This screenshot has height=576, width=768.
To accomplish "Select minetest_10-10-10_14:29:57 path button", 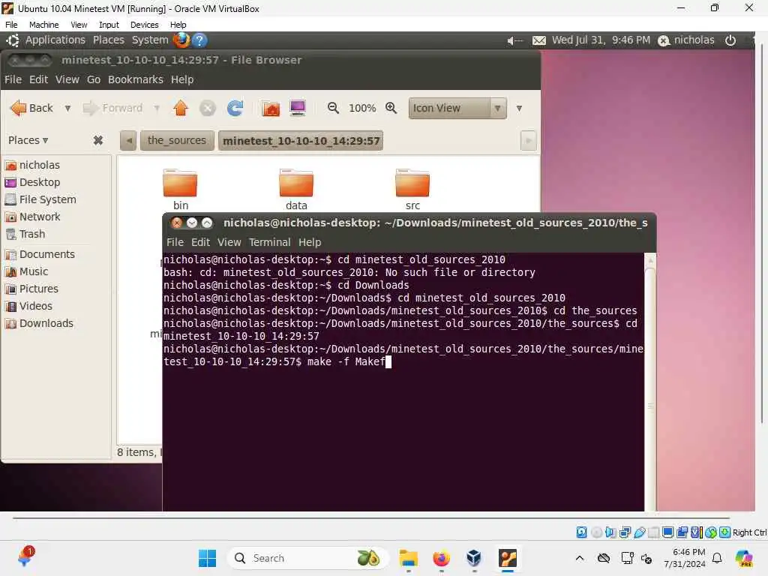I will (301, 141).
